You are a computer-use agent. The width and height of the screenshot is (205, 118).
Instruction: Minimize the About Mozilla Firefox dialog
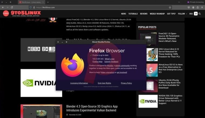[x=62, y=42]
